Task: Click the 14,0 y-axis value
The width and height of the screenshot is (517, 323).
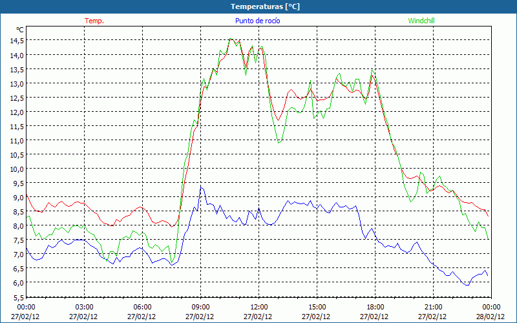Action: (x=17, y=56)
